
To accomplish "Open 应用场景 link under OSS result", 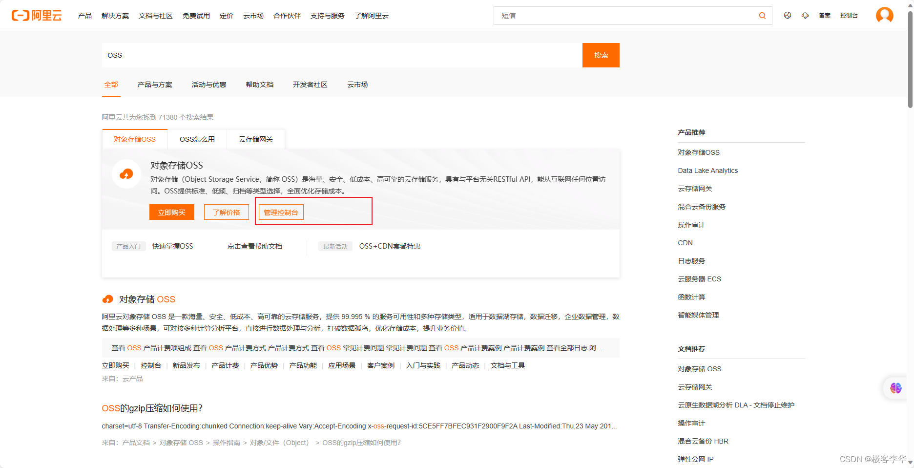I will point(342,365).
